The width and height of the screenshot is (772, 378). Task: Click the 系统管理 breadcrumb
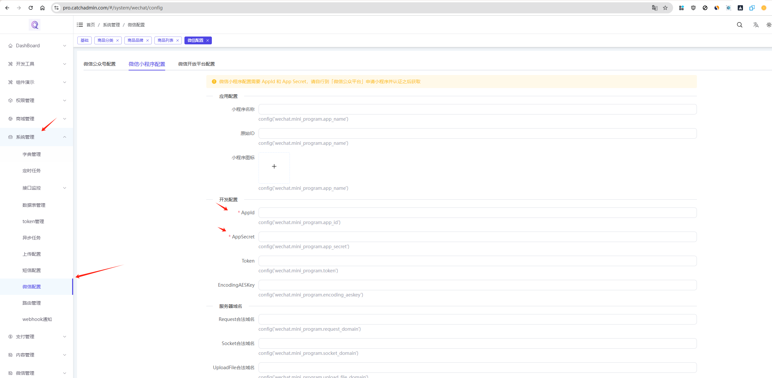(x=111, y=25)
